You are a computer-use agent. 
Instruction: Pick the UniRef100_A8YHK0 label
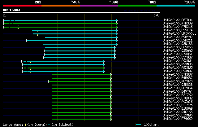(x=178, y=81)
